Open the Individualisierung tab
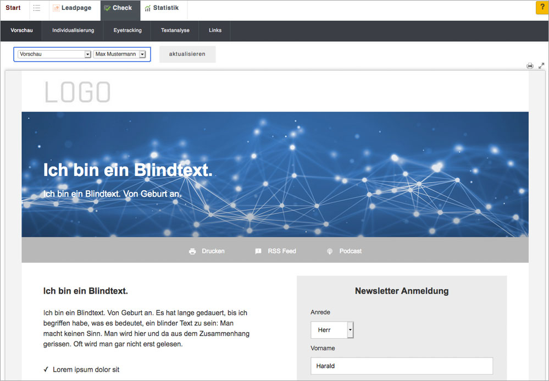Viewport: 549px width, 381px height. (x=73, y=30)
